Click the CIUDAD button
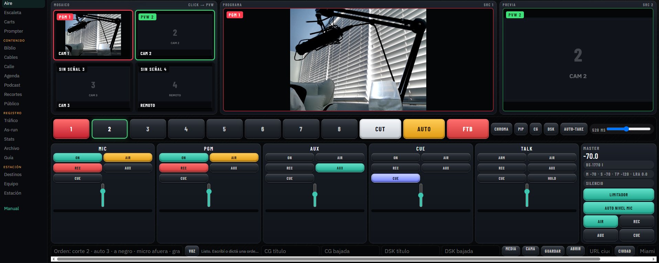659x263 pixels. 624,251
